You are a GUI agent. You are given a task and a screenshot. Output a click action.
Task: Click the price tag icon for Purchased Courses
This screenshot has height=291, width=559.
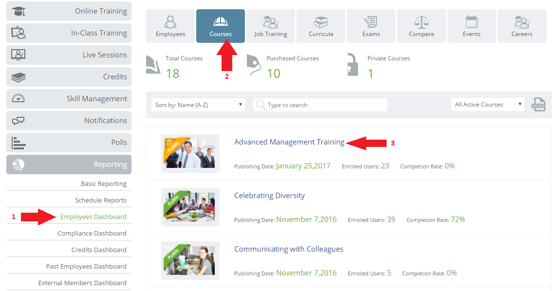pos(254,65)
